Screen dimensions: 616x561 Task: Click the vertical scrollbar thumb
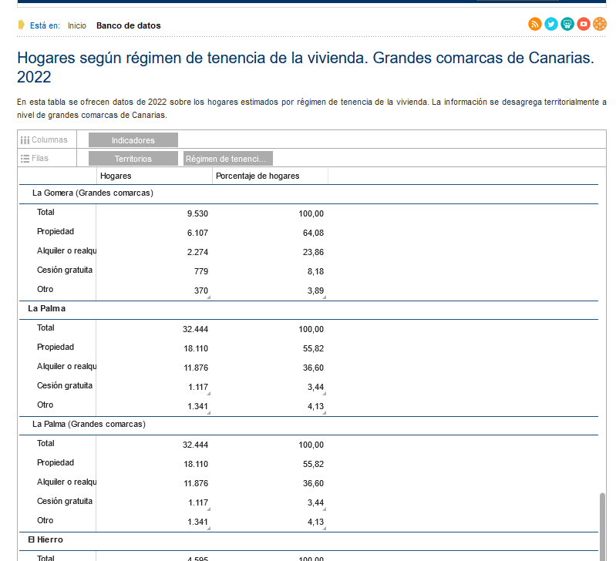coord(602,522)
